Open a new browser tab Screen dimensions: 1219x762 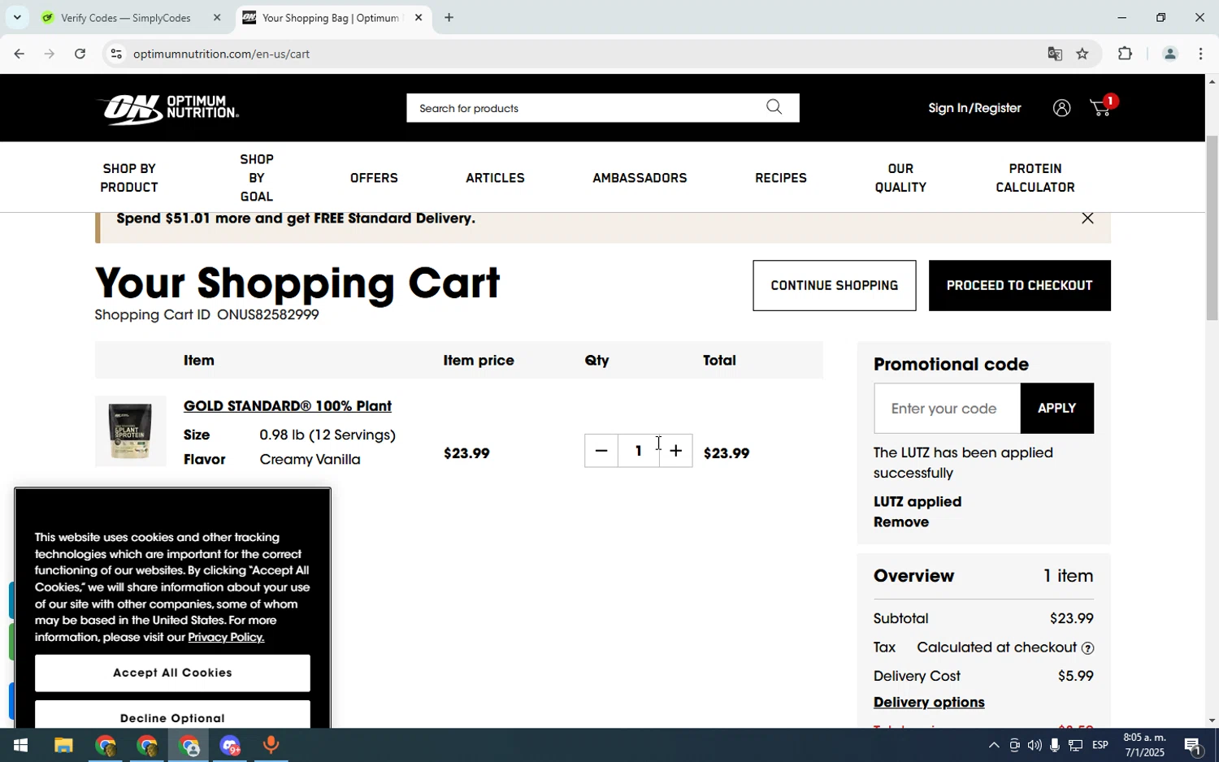(x=449, y=17)
